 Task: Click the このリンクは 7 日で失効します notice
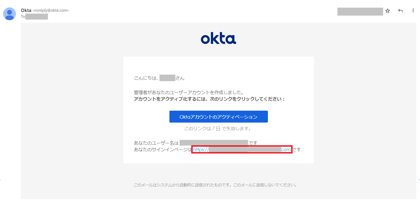tap(218, 129)
